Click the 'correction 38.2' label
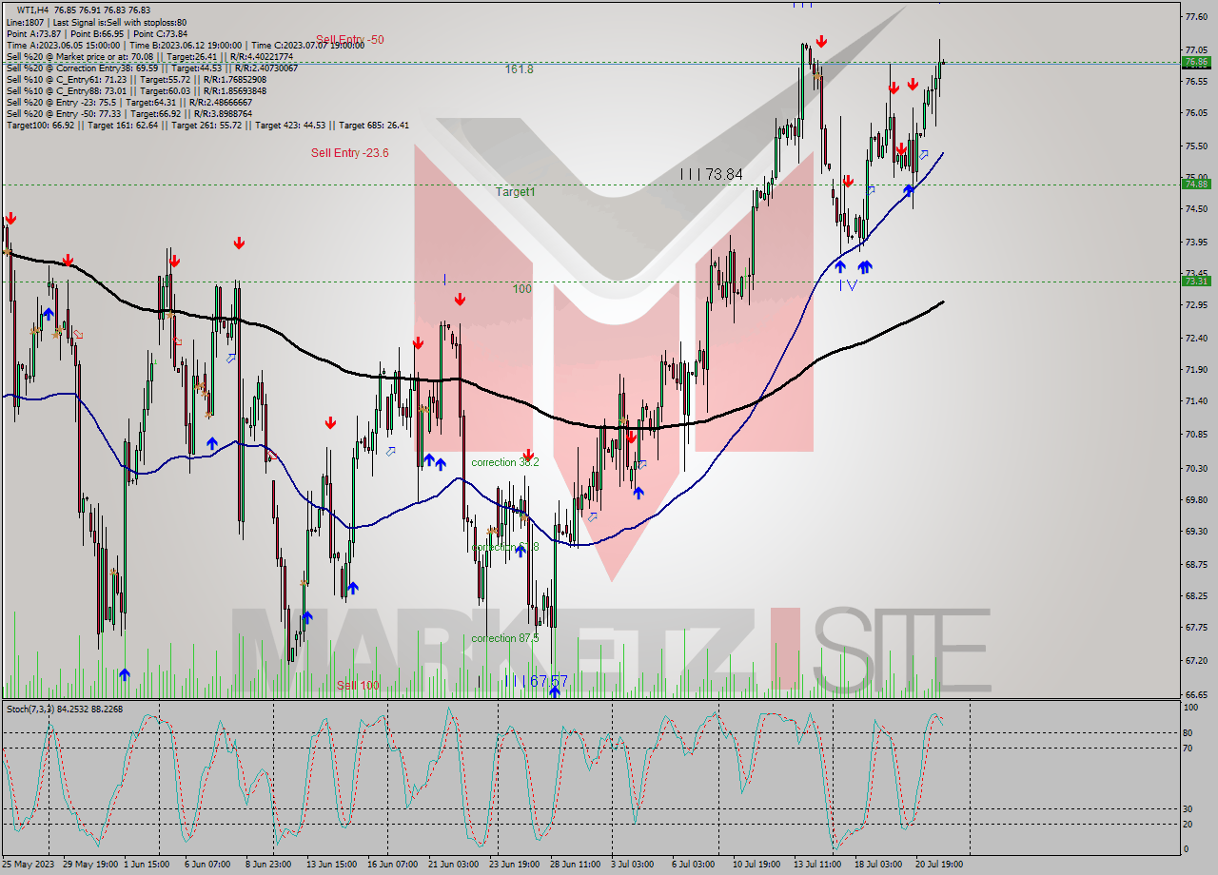The width and height of the screenshot is (1218, 875). (x=505, y=462)
